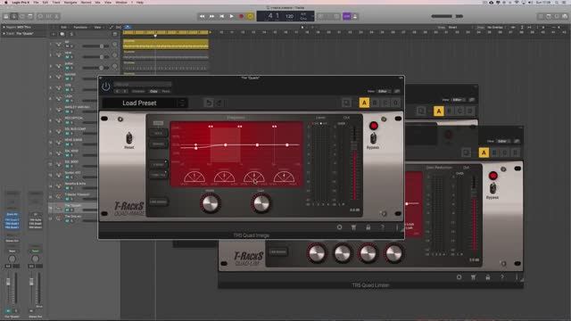Viewport: 571px width, 321px height.
Task: Flip Bypass switch on Quad Limiter
Action: pos(492,188)
